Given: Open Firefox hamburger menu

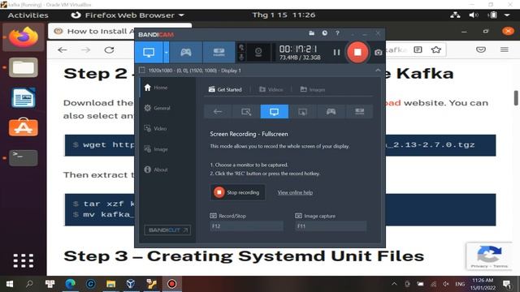Looking at the screenshot, I should point(505,50).
